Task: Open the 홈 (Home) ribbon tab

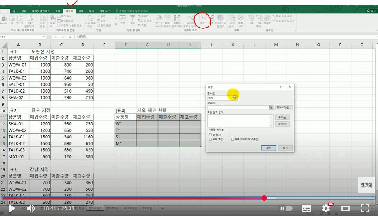Action: click(x=15, y=11)
